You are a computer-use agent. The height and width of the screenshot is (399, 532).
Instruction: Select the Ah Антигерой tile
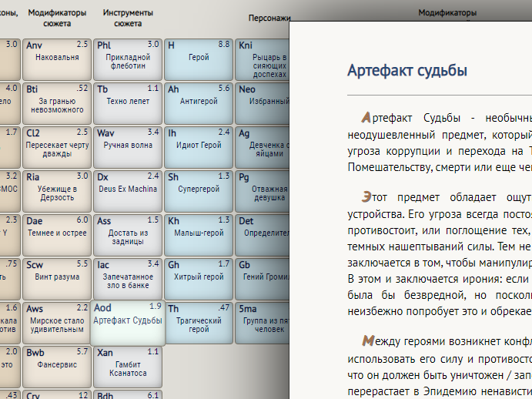[199, 103]
